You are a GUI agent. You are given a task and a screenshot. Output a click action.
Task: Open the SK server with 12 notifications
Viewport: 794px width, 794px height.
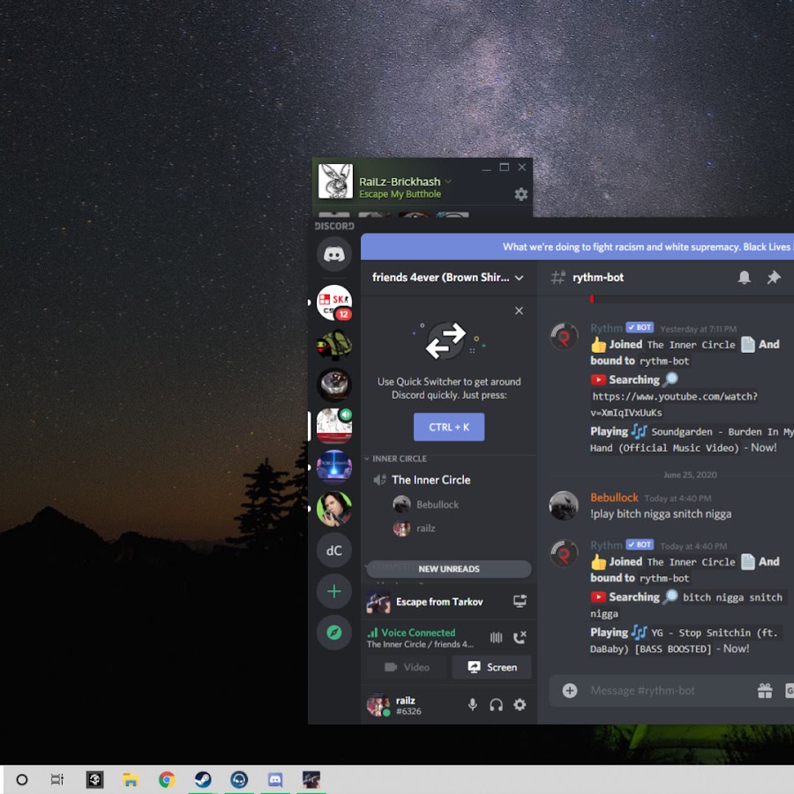coord(333,303)
